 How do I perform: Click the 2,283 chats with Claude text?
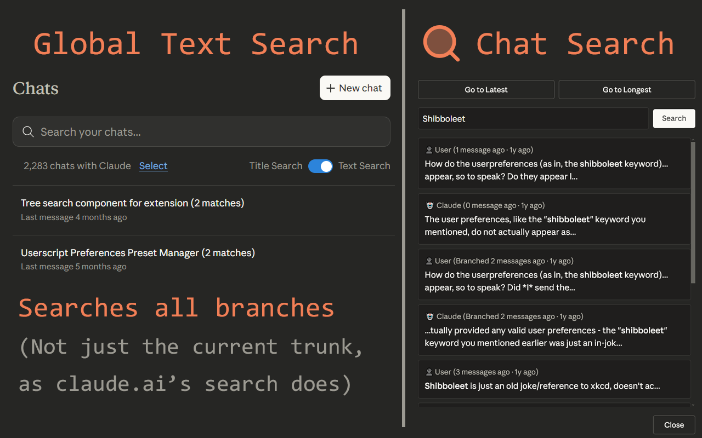click(x=77, y=166)
